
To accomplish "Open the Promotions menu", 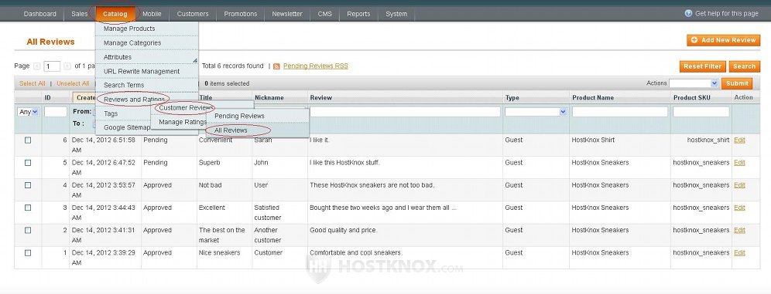I will pos(241,14).
